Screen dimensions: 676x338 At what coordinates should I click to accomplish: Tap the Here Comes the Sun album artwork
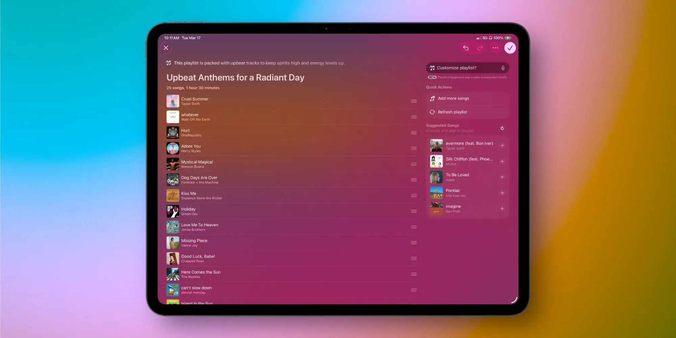coord(173,274)
